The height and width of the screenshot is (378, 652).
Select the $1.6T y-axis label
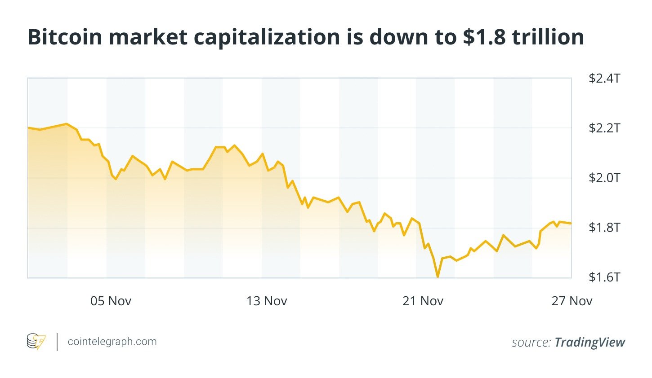point(604,277)
